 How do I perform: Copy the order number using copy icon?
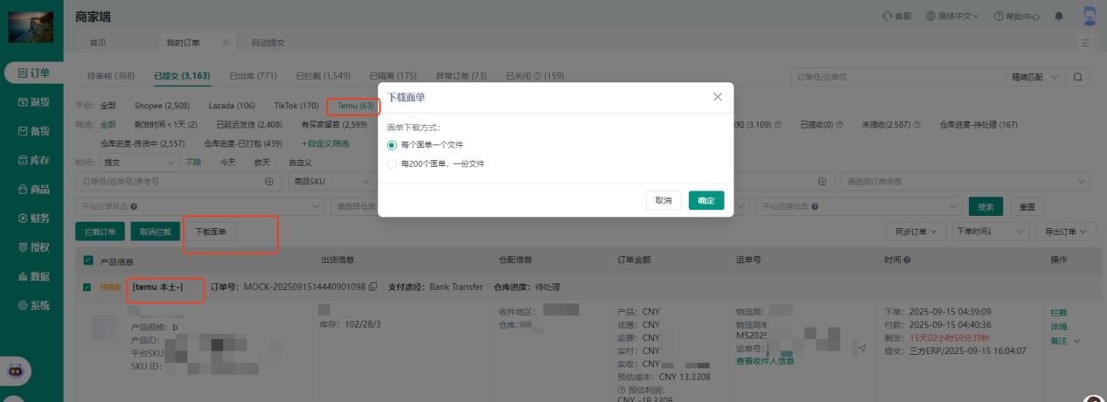373,287
